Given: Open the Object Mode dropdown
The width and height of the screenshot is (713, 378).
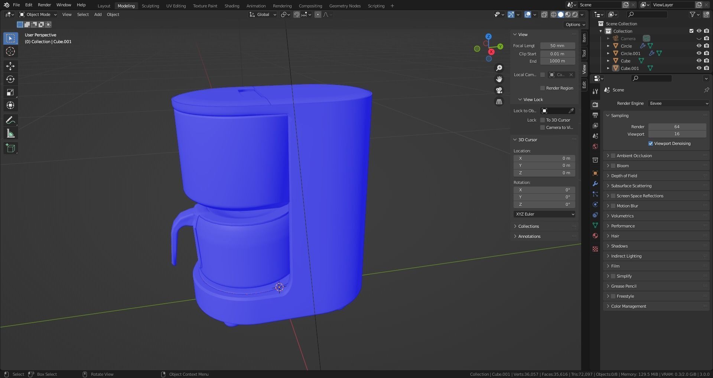Looking at the screenshot, I should pyautogui.click(x=38, y=14).
